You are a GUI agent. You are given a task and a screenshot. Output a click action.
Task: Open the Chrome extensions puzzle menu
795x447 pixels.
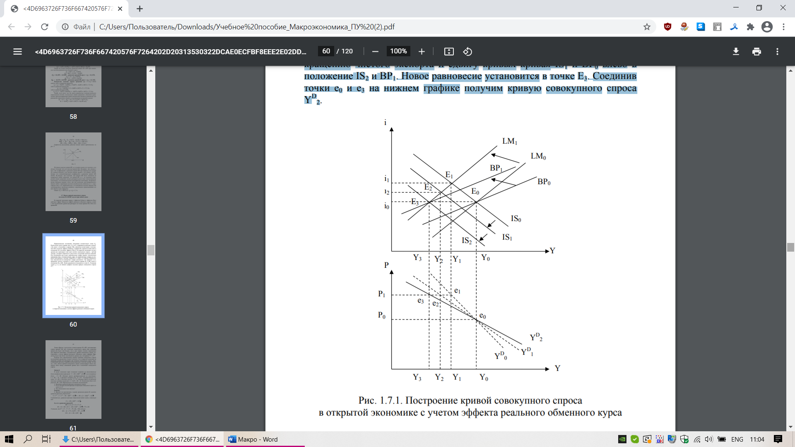pos(750,27)
